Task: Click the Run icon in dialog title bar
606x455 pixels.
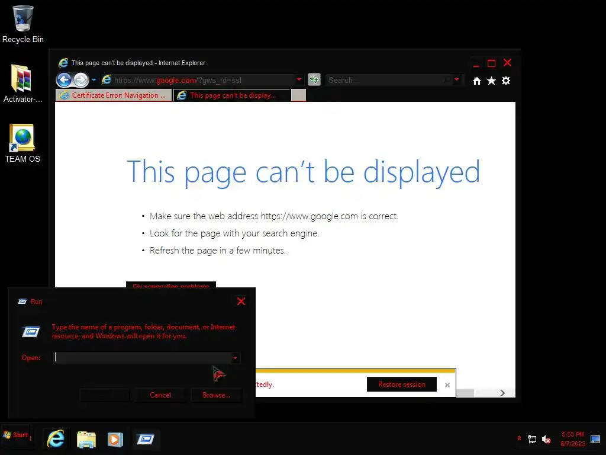Action: (22, 302)
